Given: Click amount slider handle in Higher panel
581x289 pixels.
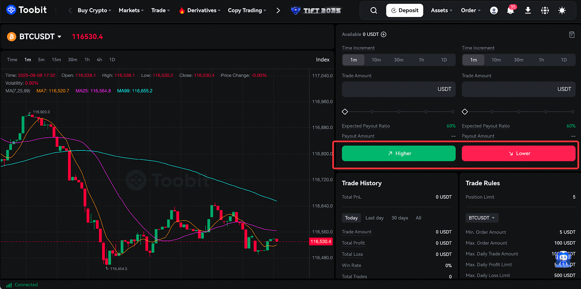Looking at the screenshot, I should click(x=345, y=112).
